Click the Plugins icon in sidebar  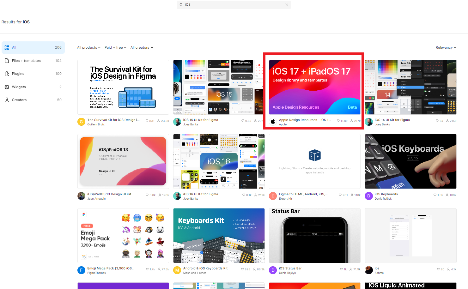7,74
